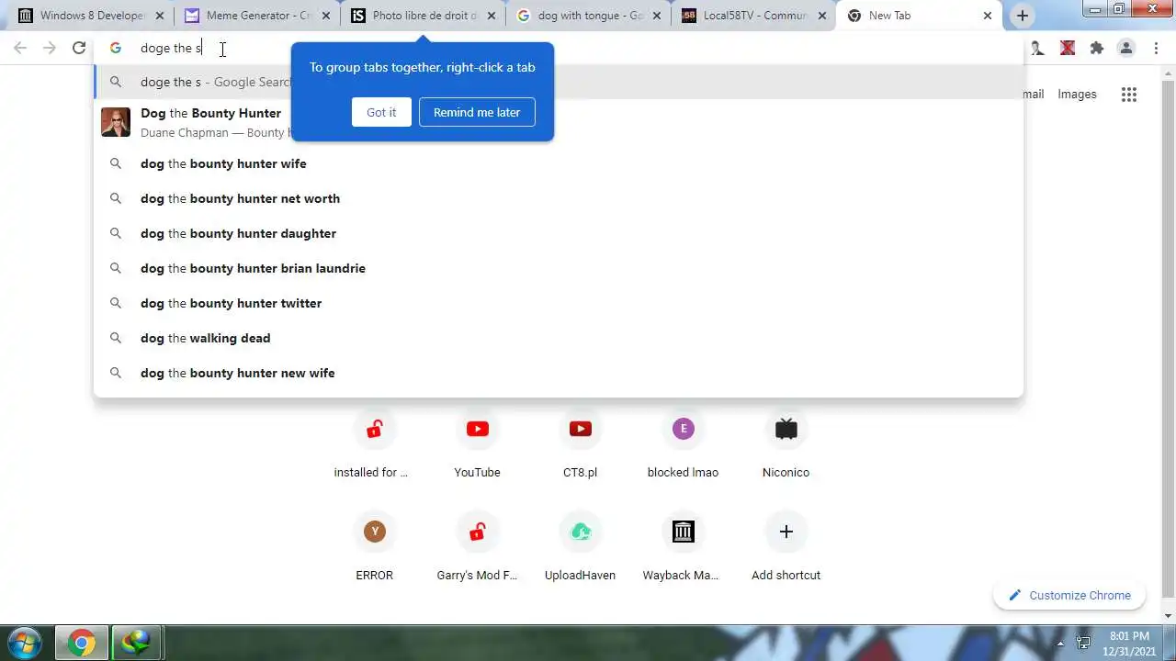This screenshot has width=1176, height=661.
Task: Open the Images link
Action: point(1077,94)
